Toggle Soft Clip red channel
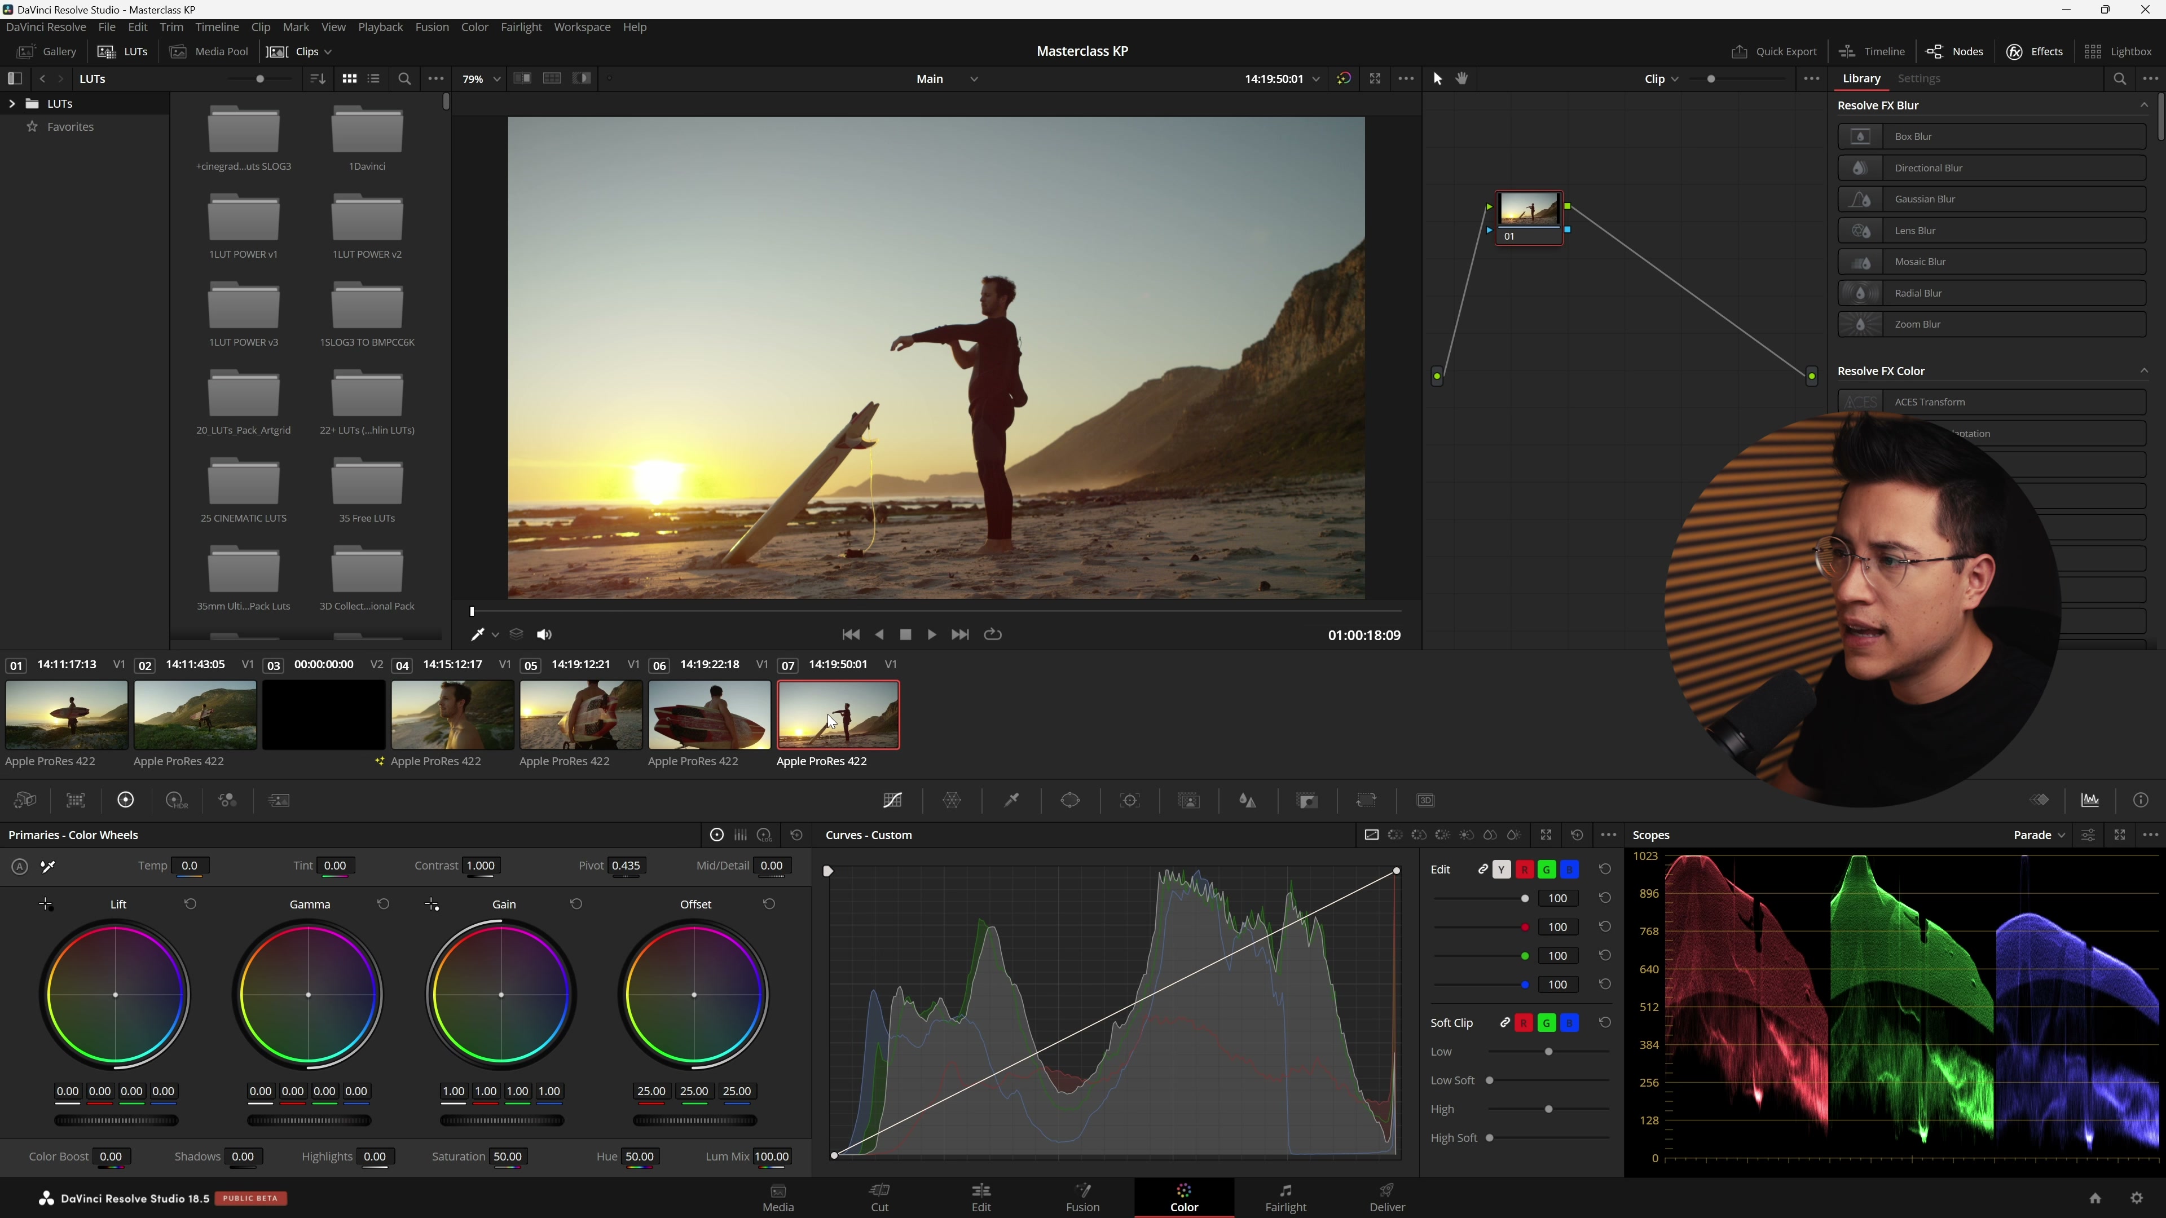This screenshot has height=1218, width=2166. click(x=1525, y=1023)
